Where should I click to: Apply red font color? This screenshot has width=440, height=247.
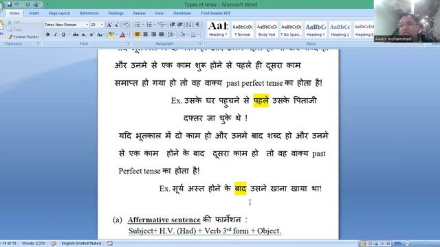tap(122, 35)
